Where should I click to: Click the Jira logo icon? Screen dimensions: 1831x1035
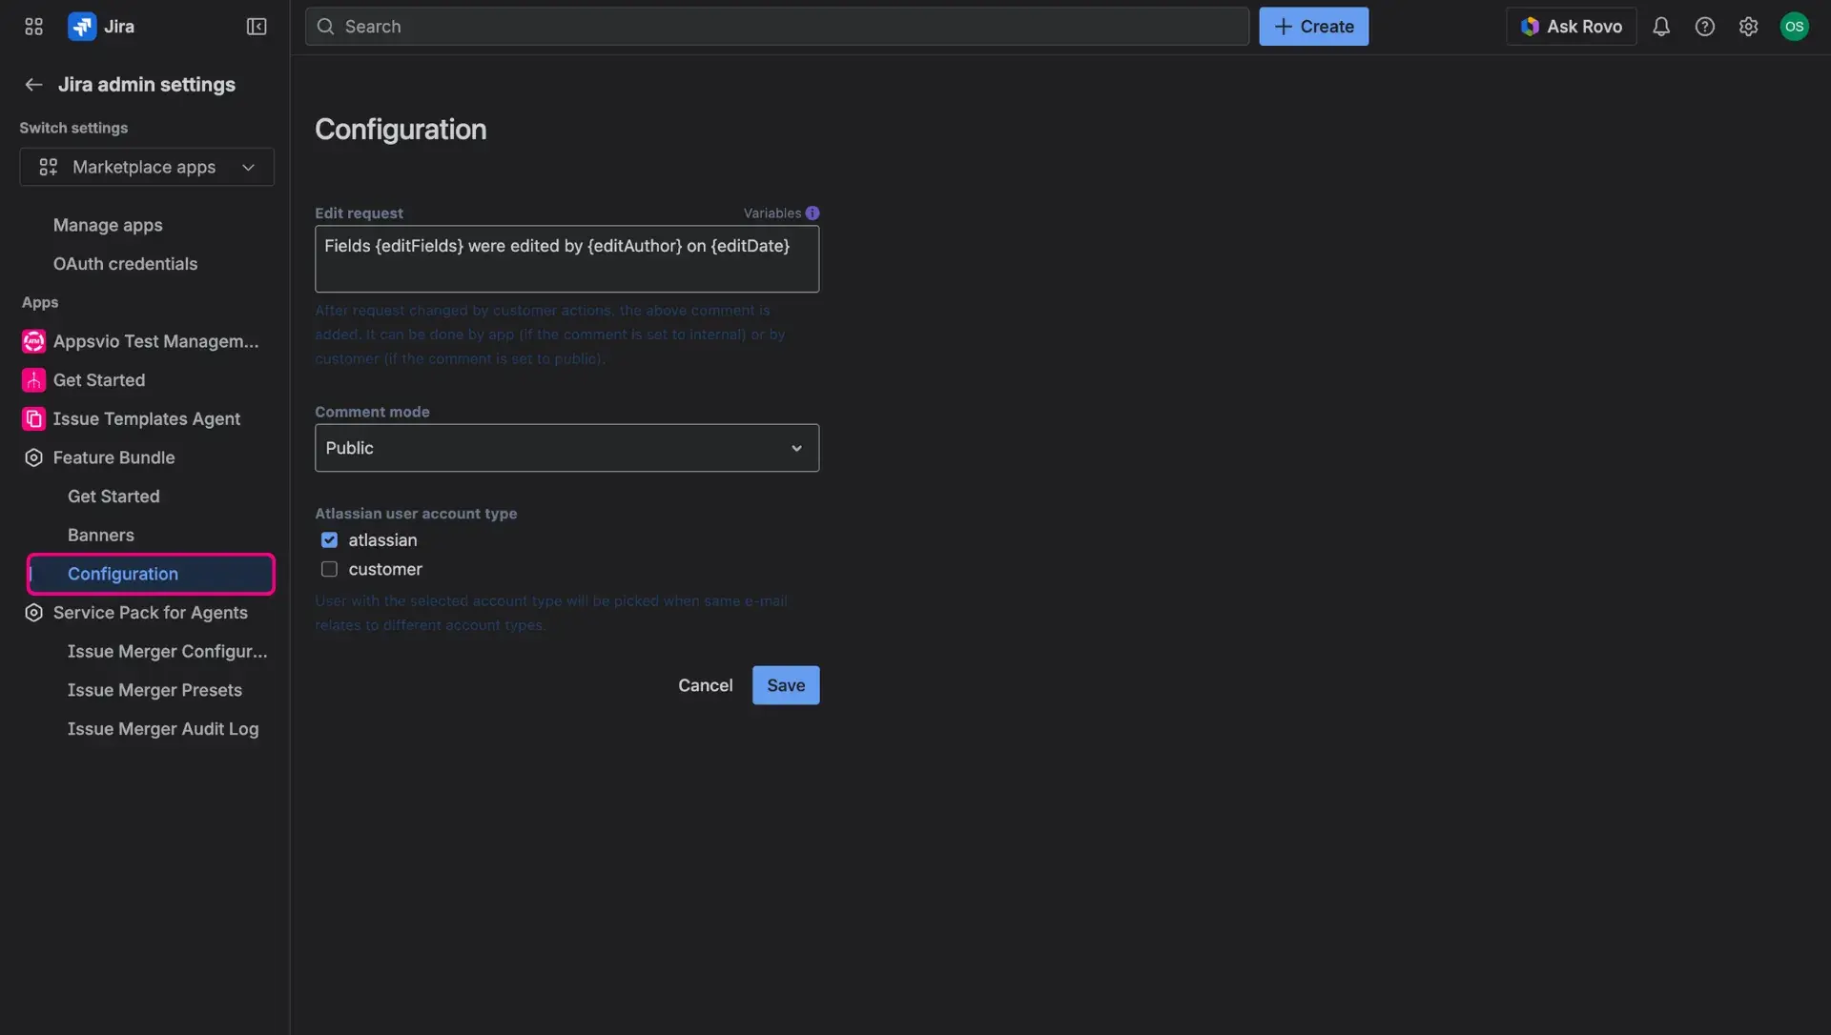click(82, 26)
